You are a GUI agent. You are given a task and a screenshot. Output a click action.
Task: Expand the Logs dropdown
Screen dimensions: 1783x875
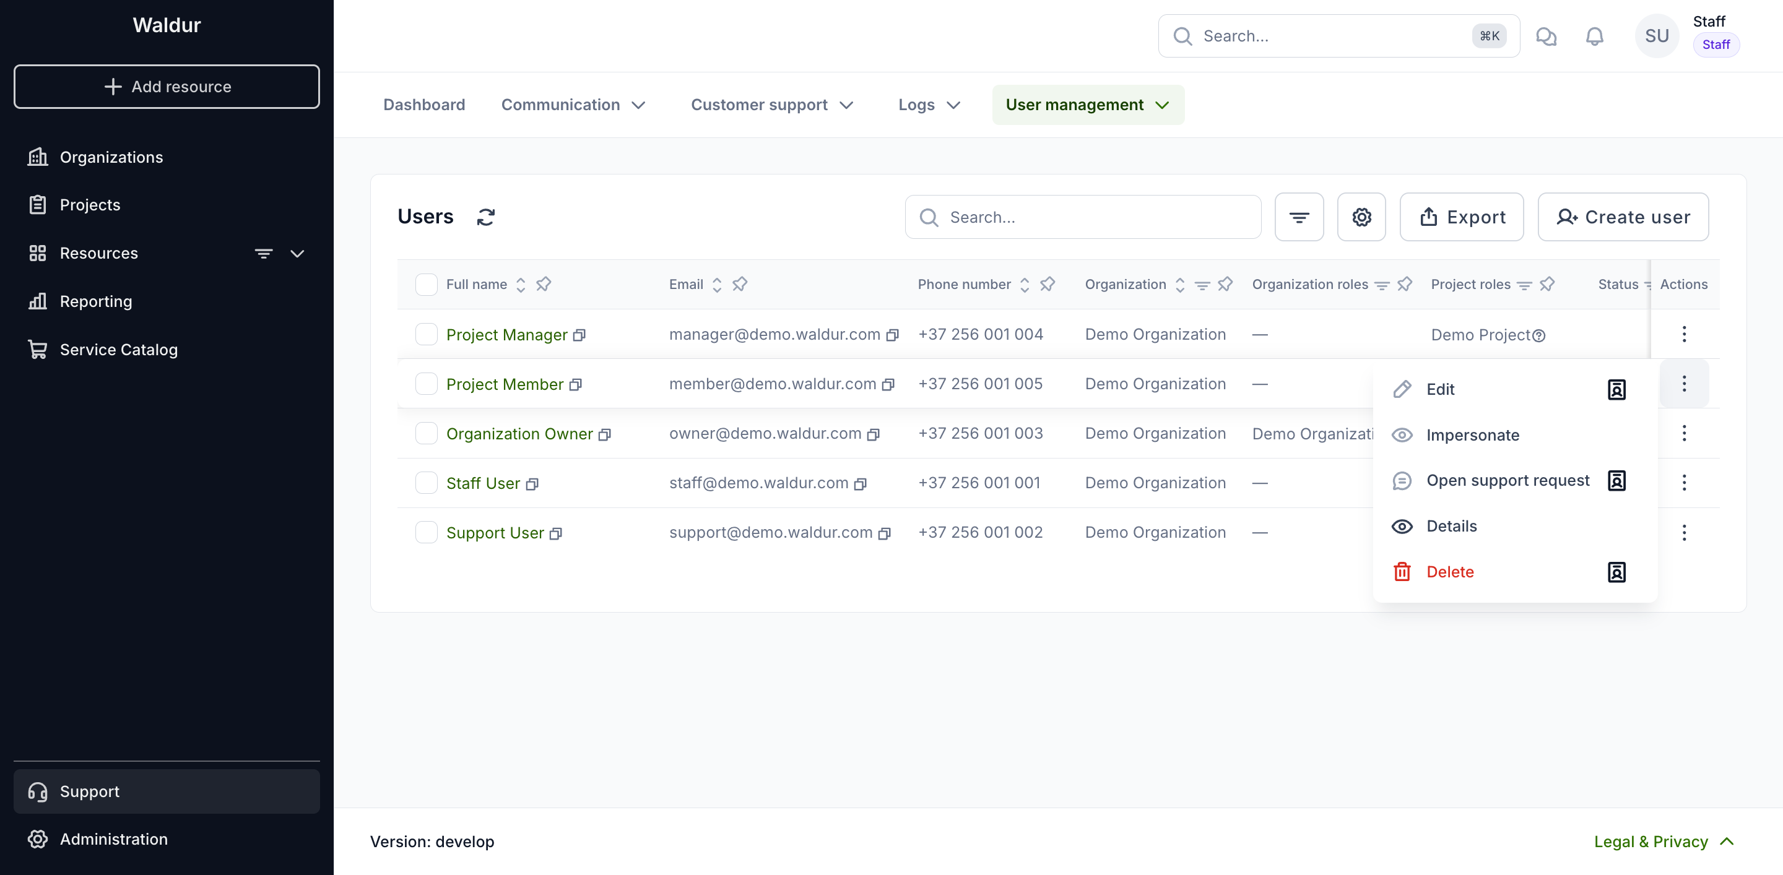pos(929,105)
